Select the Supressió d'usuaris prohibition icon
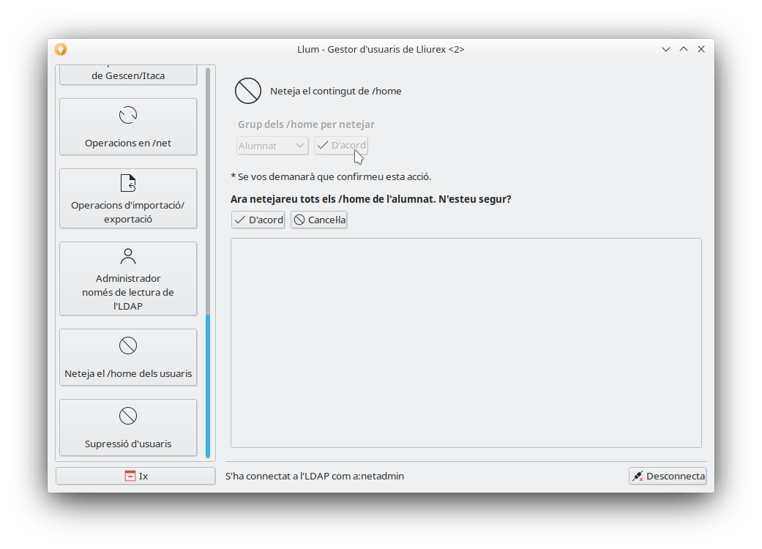This screenshot has height=549, width=762. pos(128,416)
